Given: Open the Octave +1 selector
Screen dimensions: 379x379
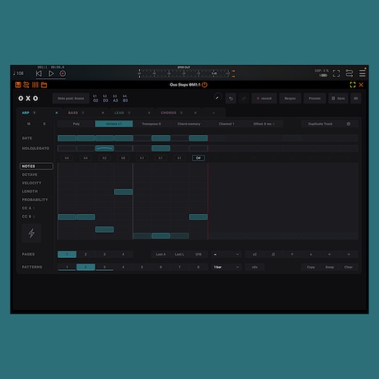Looking at the screenshot, I should pyautogui.click(x=114, y=124).
